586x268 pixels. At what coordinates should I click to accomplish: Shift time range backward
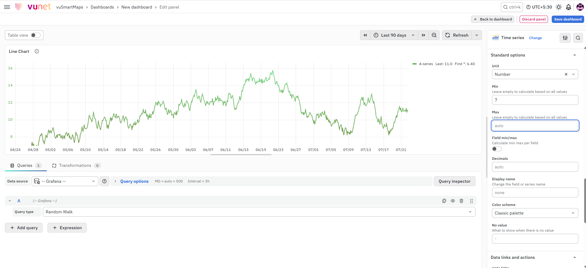click(365, 35)
